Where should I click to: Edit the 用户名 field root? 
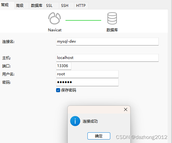(87, 74)
